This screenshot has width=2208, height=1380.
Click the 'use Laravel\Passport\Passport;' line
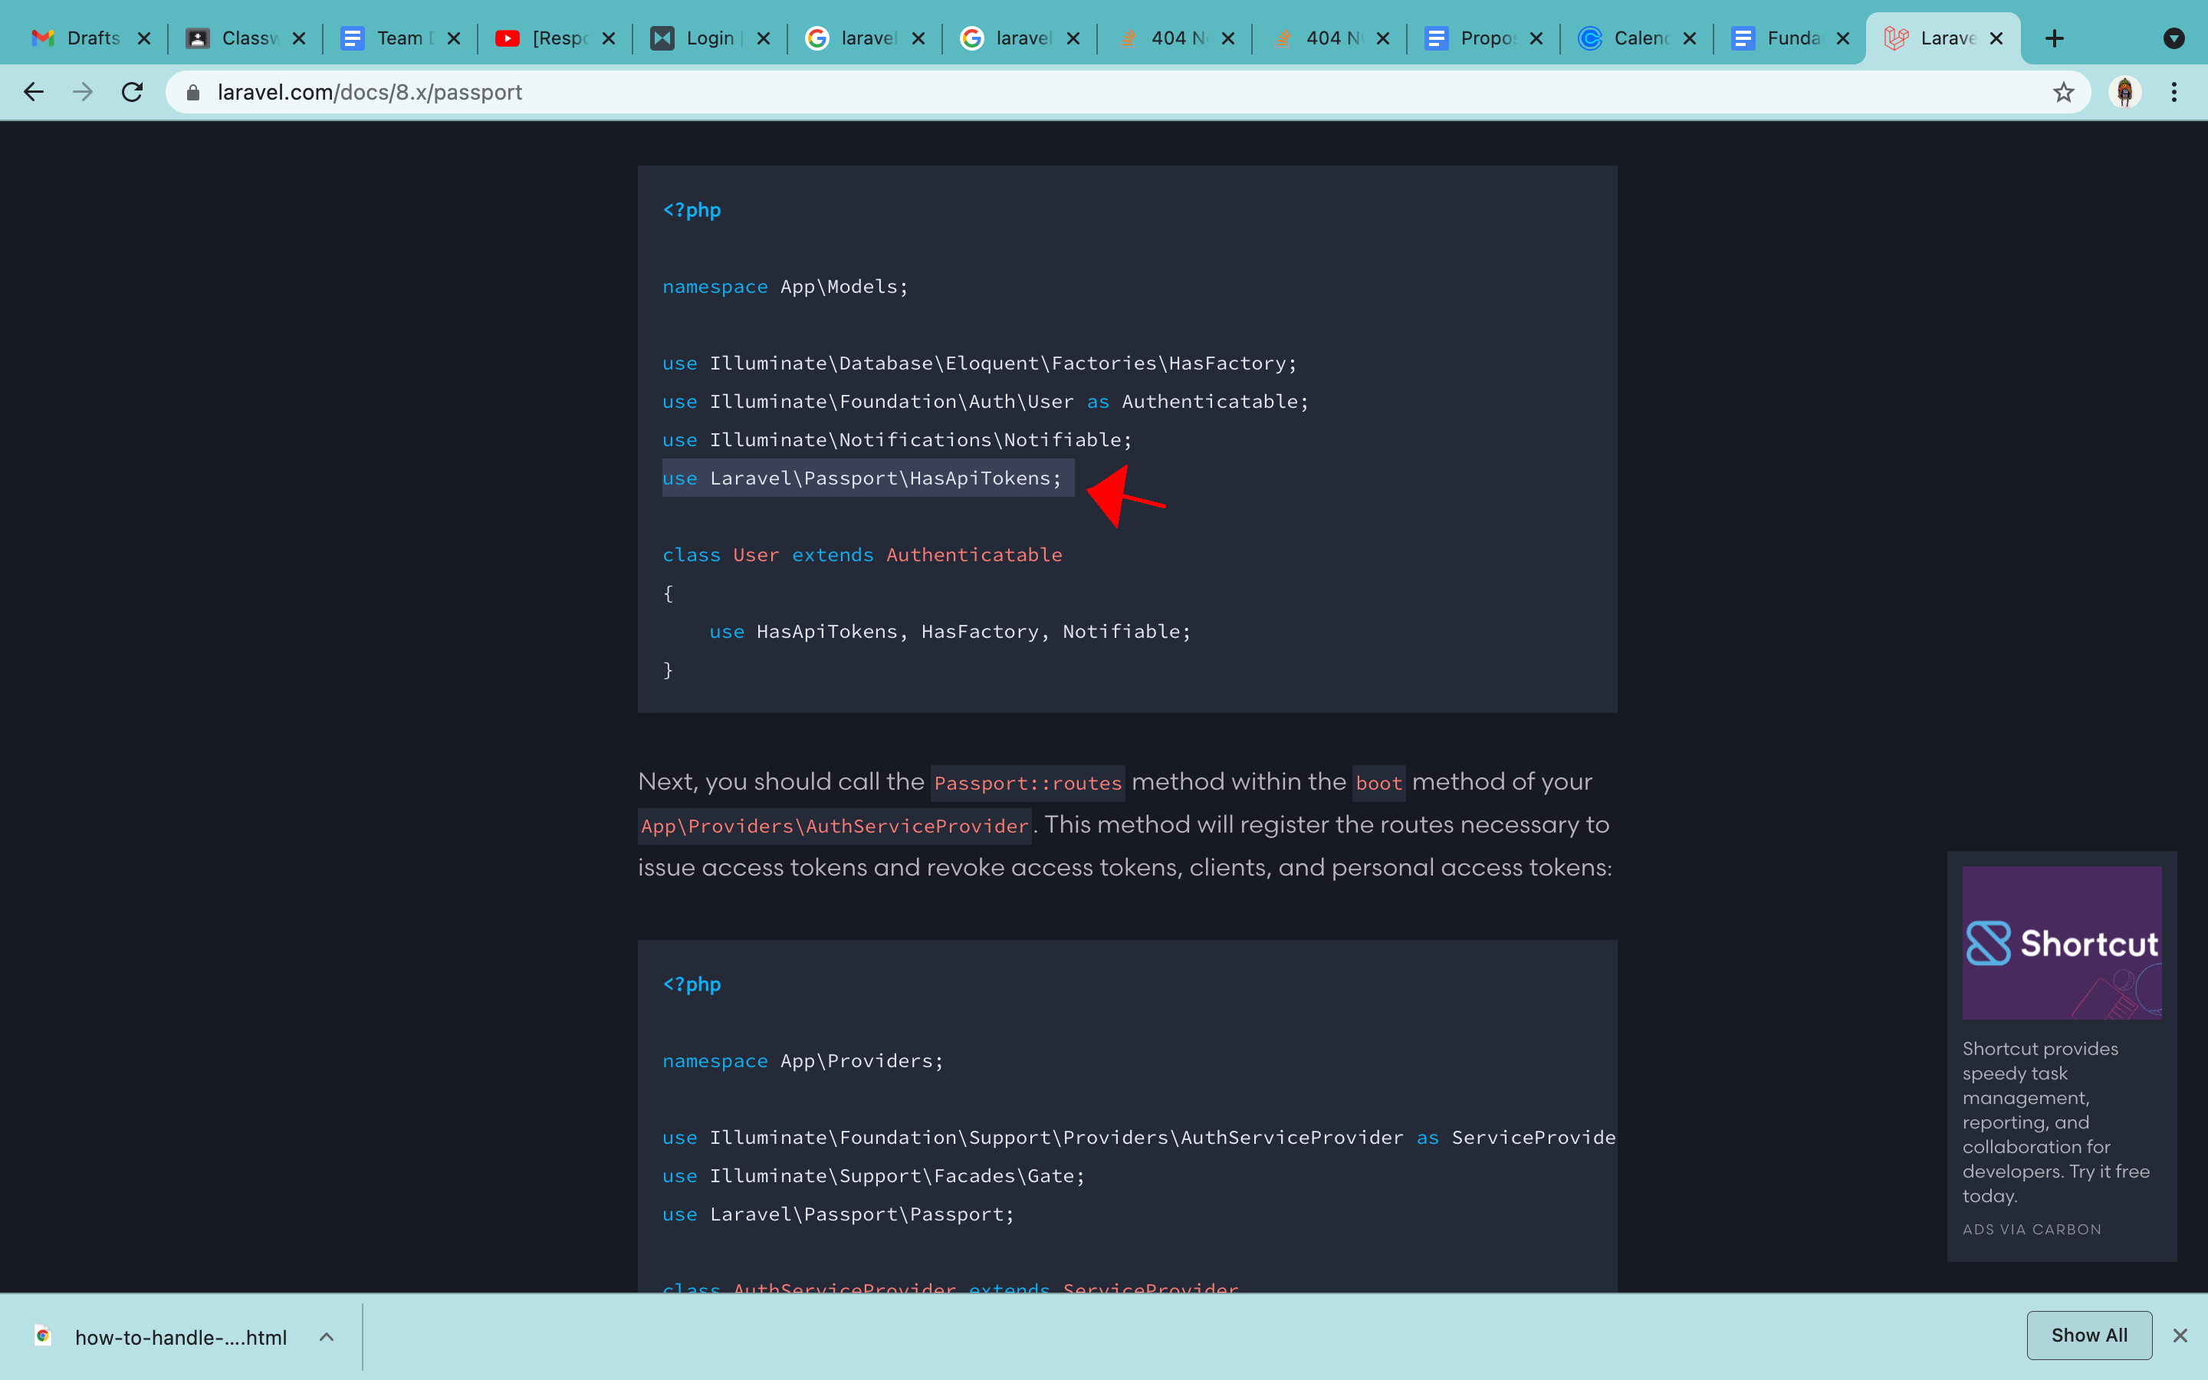(x=839, y=1214)
